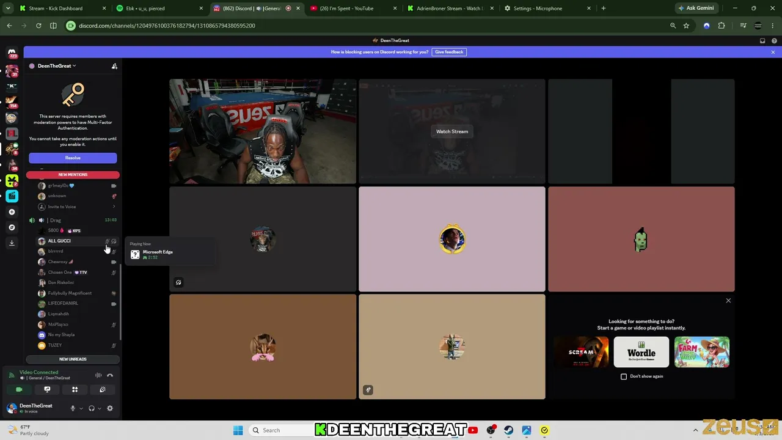This screenshot has width=782, height=440.
Task: Open noise suppression options icon
Action: tap(98, 375)
